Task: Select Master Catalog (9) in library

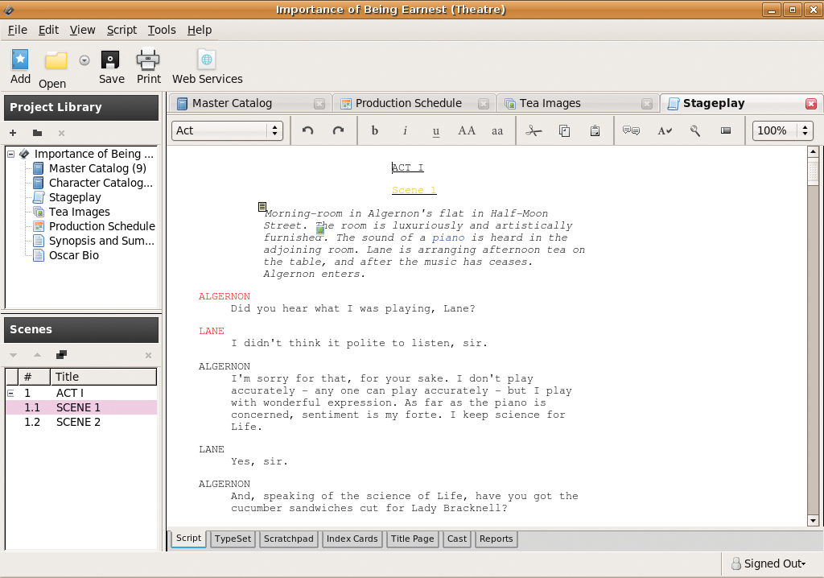Action: pyautogui.click(x=97, y=168)
